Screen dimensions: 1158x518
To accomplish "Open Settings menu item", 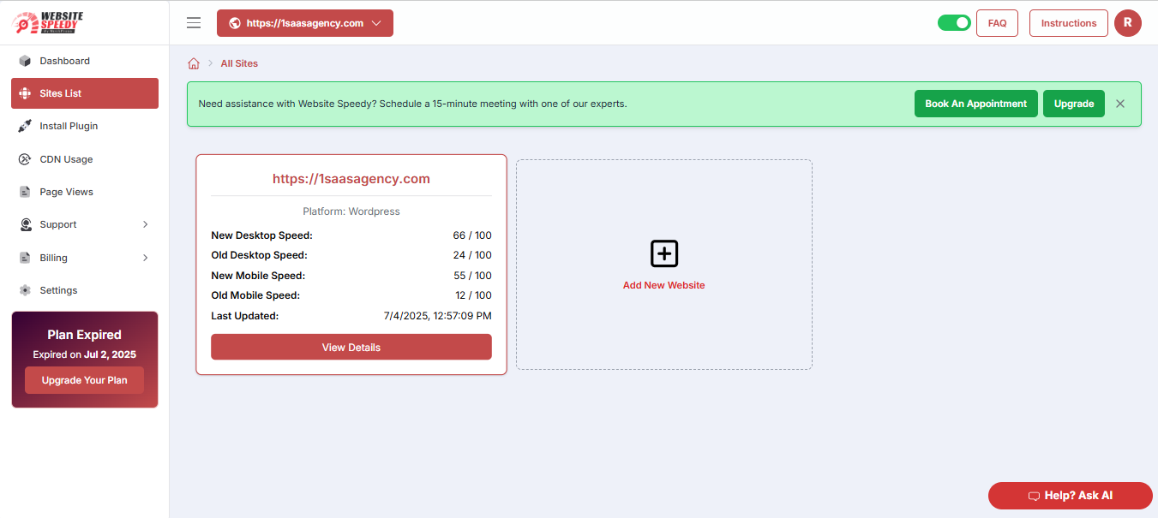I will click(x=85, y=290).
